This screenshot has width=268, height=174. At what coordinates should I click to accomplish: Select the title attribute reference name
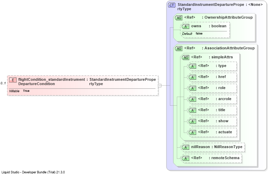222,110
